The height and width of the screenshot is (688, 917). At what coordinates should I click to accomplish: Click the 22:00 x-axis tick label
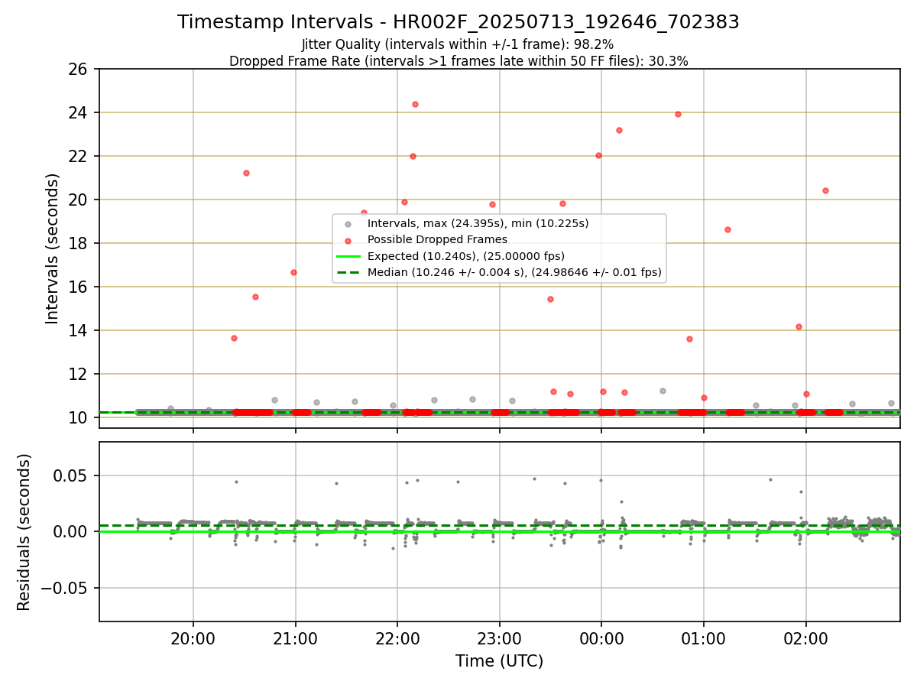click(x=397, y=639)
